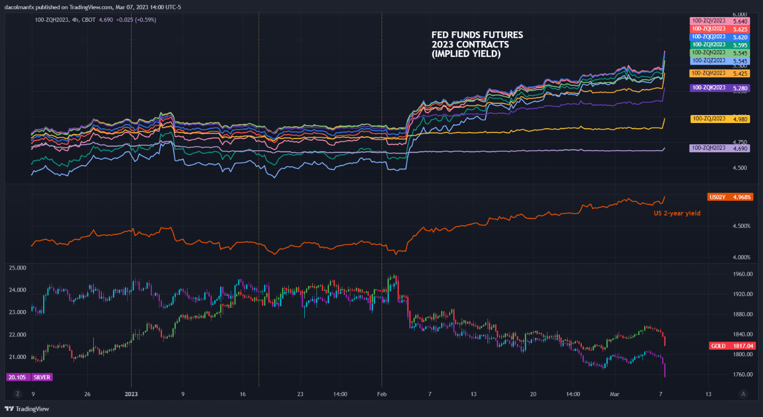The width and height of the screenshot is (763, 417).
Task: Click the 1880.00 gold axis value
Action: click(x=742, y=314)
